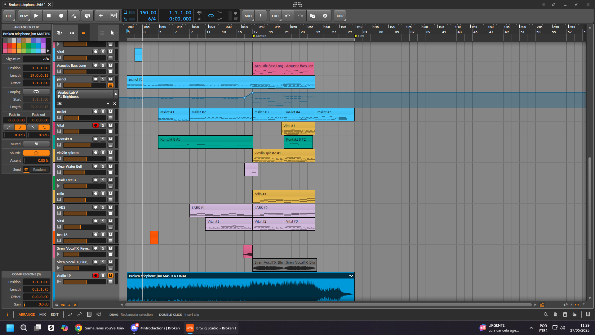Viewport: 595px width, 335px height.
Task: Toggle automation write mode icon in transport
Action: click(x=74, y=16)
